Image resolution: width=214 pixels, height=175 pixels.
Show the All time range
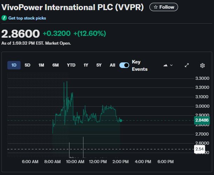point(112,65)
